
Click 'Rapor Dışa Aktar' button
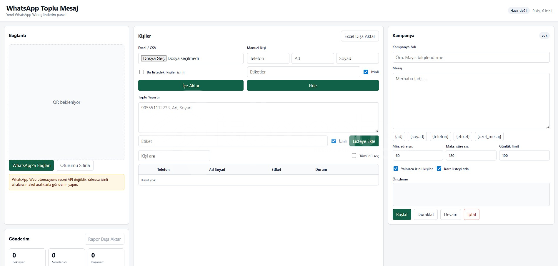coord(104,239)
